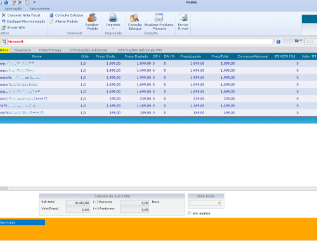This screenshot has height=241, width=317.
Task: Select Preço Bruto cell 1.999,00
Action: click(x=106, y=77)
